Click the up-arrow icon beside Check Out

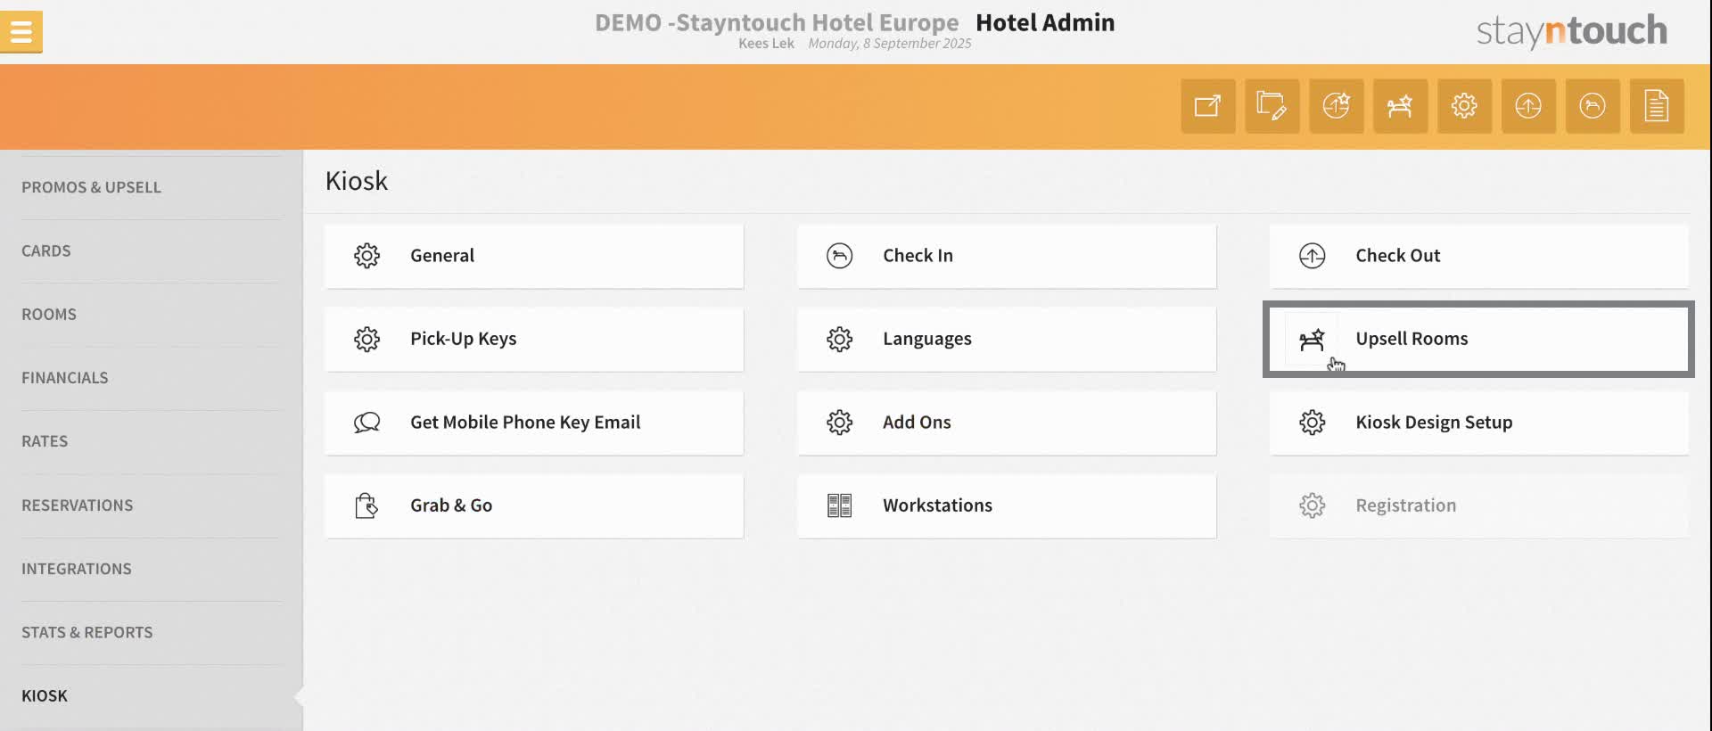1312,256
